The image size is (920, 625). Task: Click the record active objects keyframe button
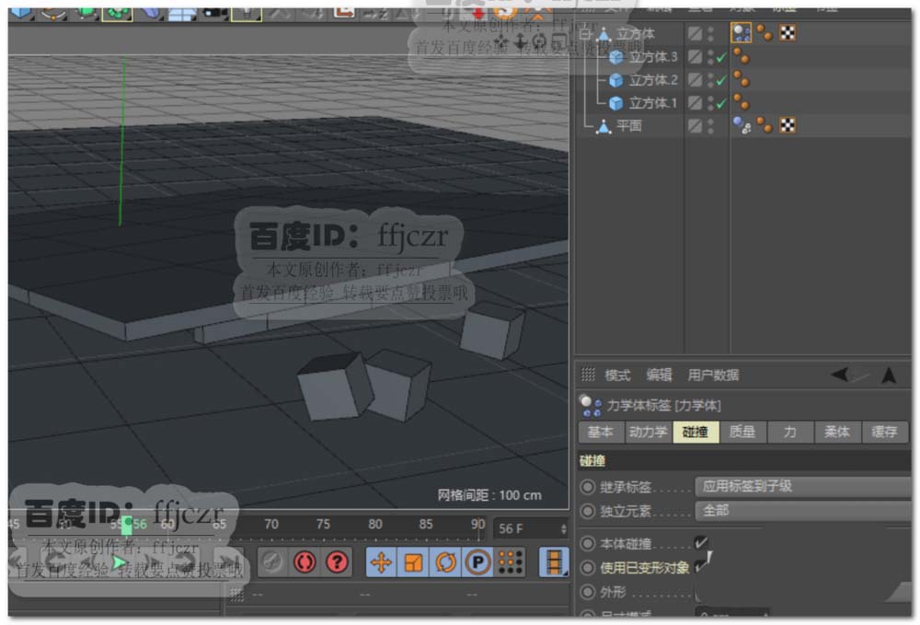[x=271, y=562]
